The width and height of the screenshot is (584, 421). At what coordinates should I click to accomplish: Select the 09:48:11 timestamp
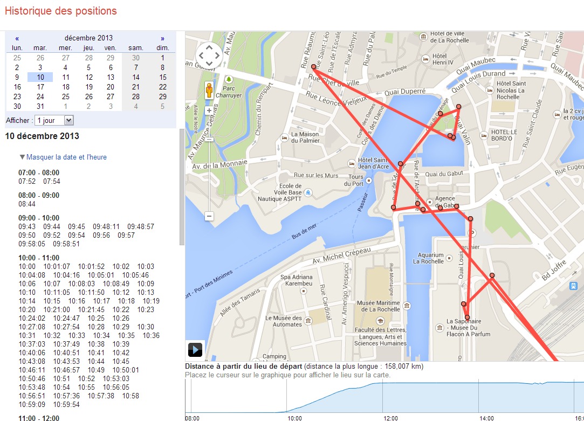pyautogui.click(x=106, y=227)
